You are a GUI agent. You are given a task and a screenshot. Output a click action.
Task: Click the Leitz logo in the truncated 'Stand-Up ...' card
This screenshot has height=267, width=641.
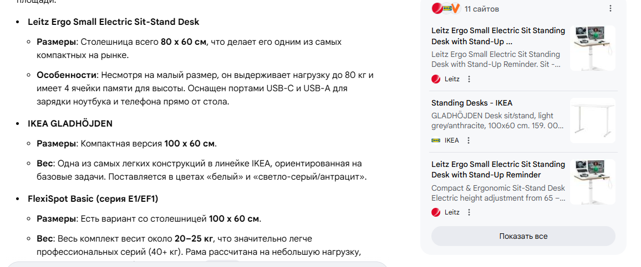[x=436, y=79]
